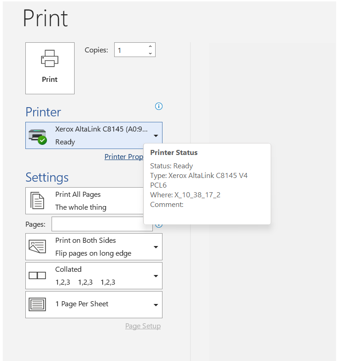Open the Print on Both Sides dropdown arrow
Viewport: 337px width, 361px height.
156,247
